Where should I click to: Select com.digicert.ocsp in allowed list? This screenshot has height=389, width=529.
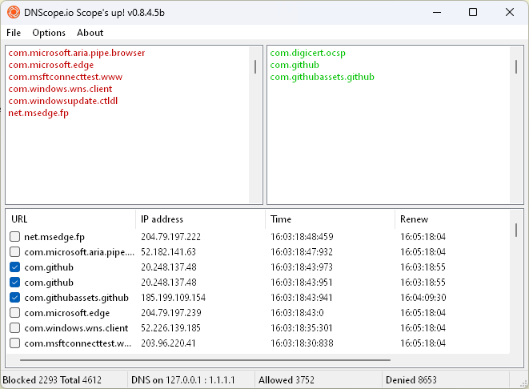pos(307,53)
